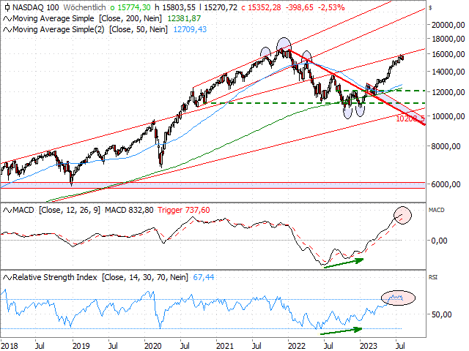Viewport: 469px width, 351px height.
Task: Click the RSI 50,00 axis label
Action: (441, 314)
